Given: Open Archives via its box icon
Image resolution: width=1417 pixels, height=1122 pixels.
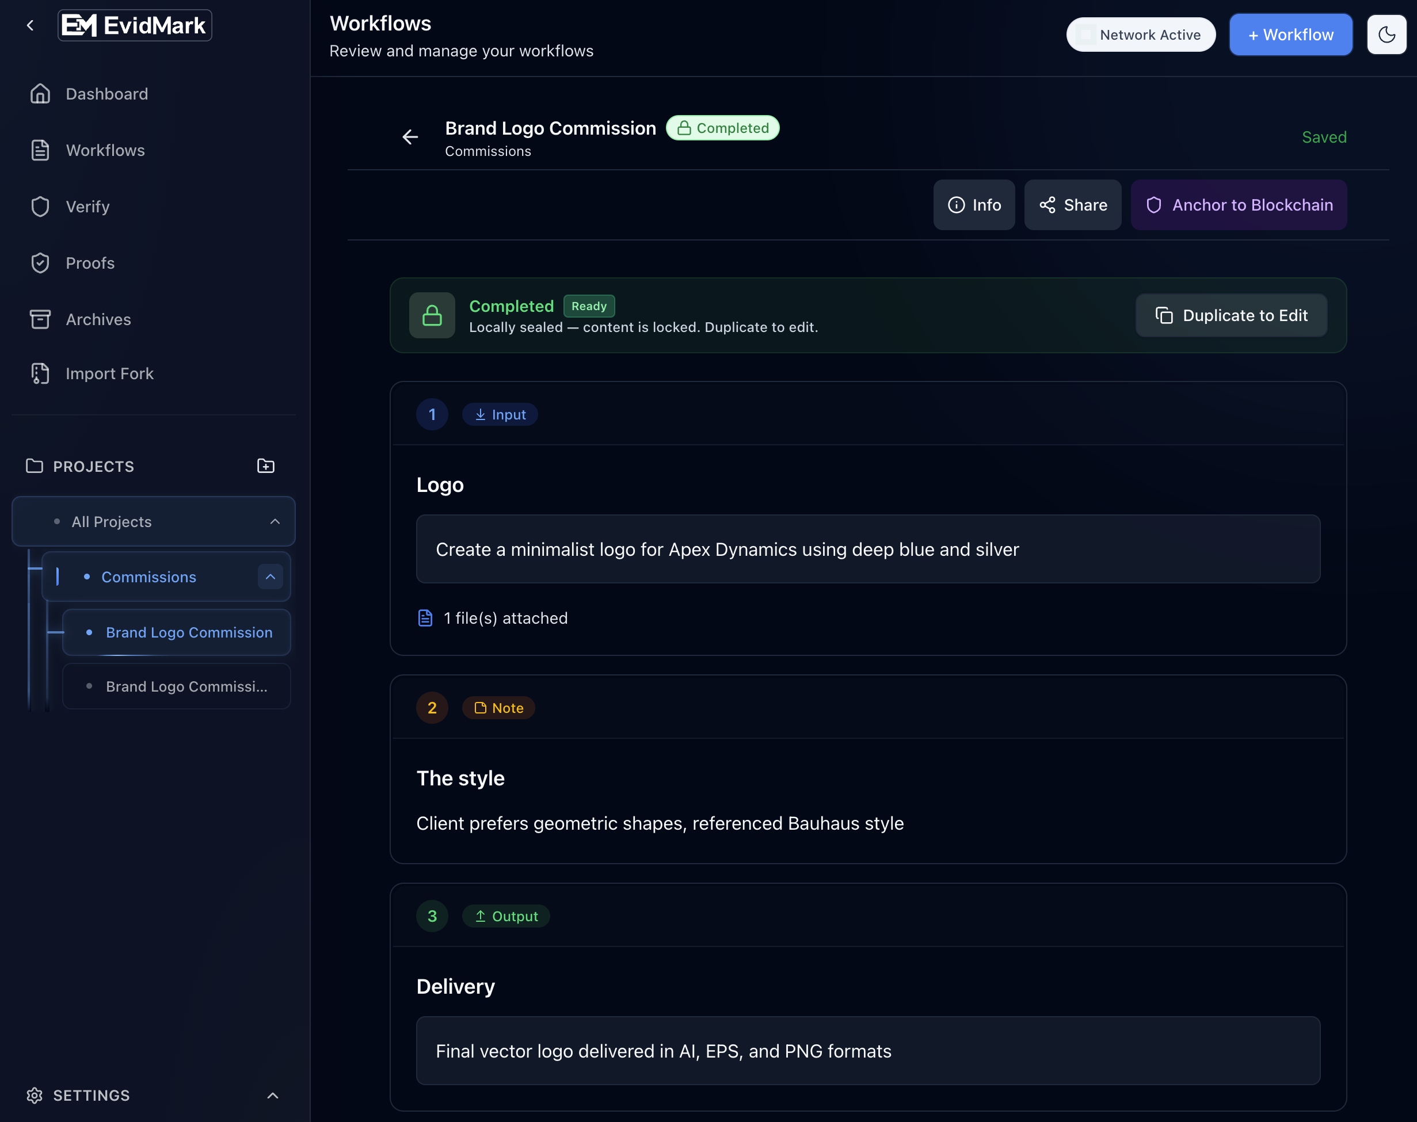Looking at the screenshot, I should [x=39, y=319].
